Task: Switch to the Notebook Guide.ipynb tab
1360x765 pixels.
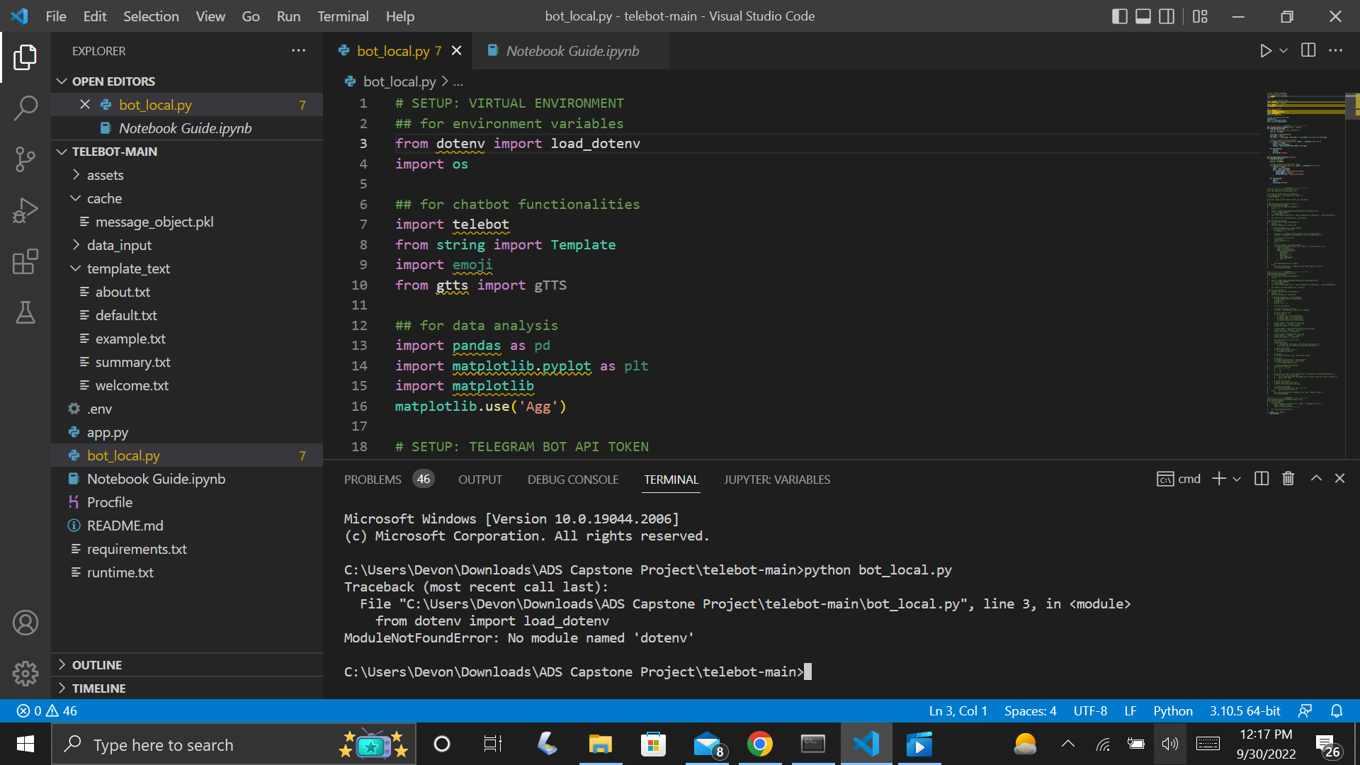Action: click(572, 50)
